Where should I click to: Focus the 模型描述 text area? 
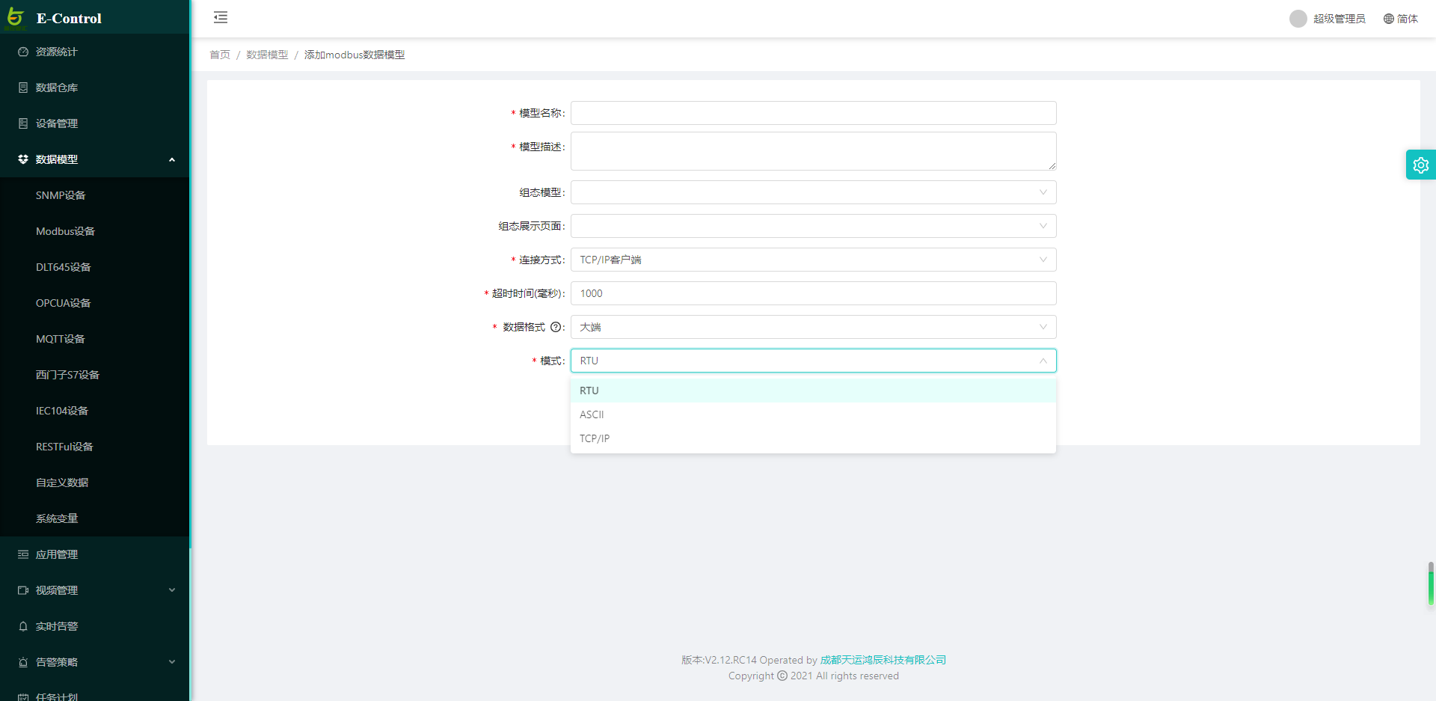pyautogui.click(x=814, y=151)
